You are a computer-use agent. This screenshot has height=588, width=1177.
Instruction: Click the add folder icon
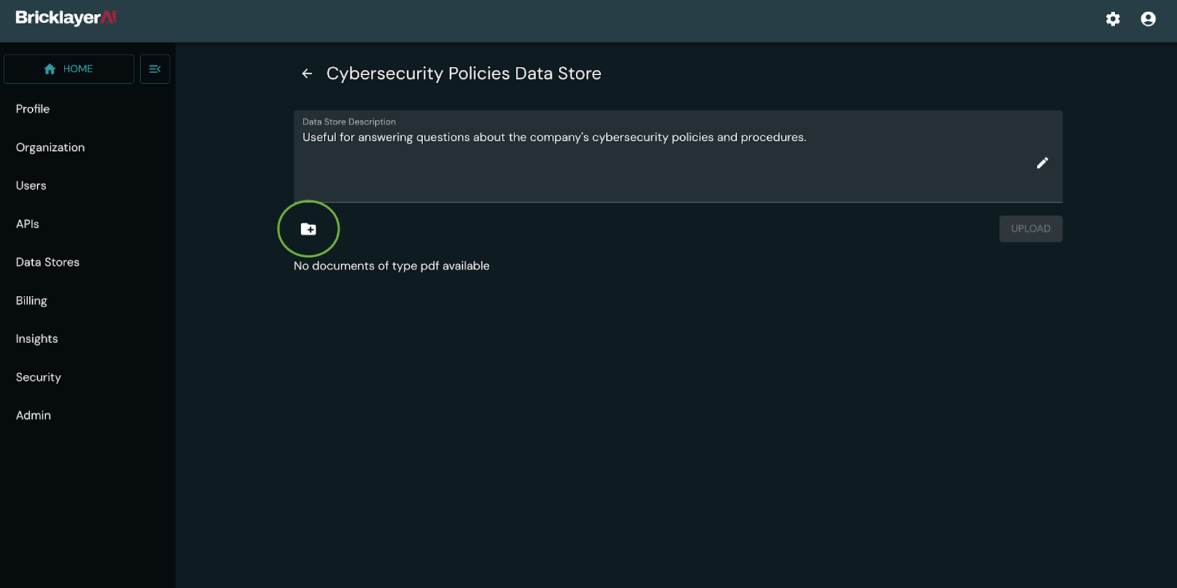pyautogui.click(x=308, y=229)
